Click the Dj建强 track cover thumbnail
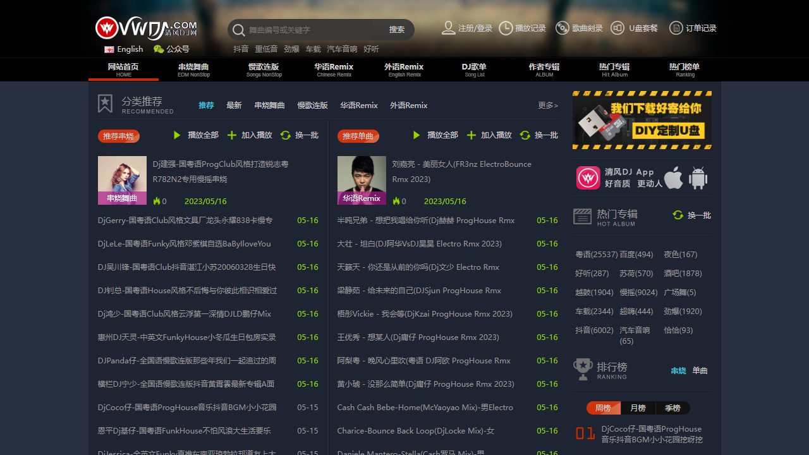The image size is (809, 455). click(122, 180)
